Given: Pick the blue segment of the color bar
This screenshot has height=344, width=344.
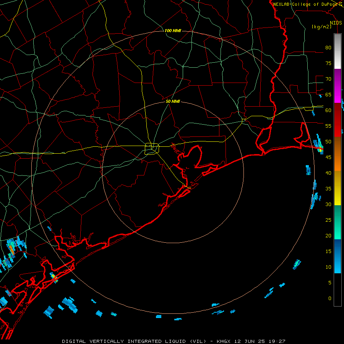Looking at the screenshot, I should [338, 256].
